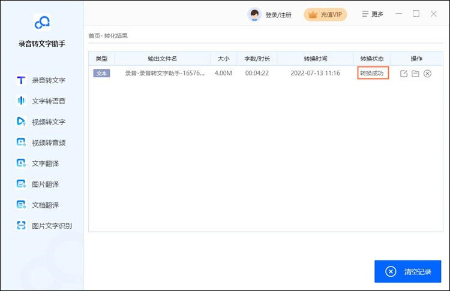Click the 00:04:22 duration cell
This screenshot has height=291, width=450.
pyautogui.click(x=257, y=73)
